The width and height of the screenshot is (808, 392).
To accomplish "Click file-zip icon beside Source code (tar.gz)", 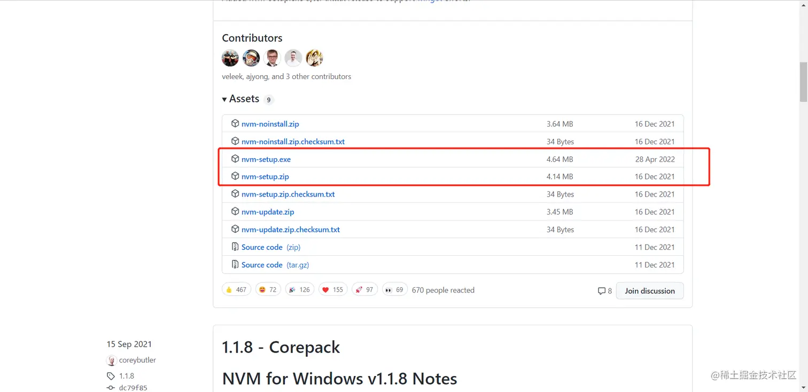I will [x=235, y=264].
